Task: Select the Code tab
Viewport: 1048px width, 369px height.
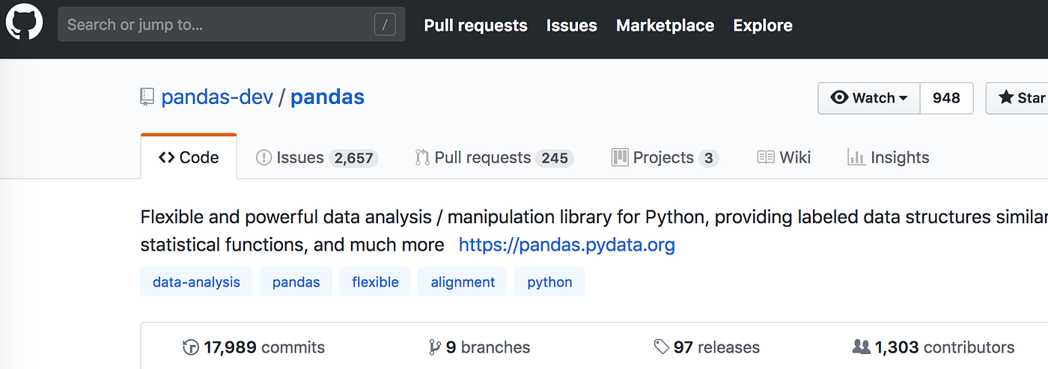Action: click(x=189, y=157)
